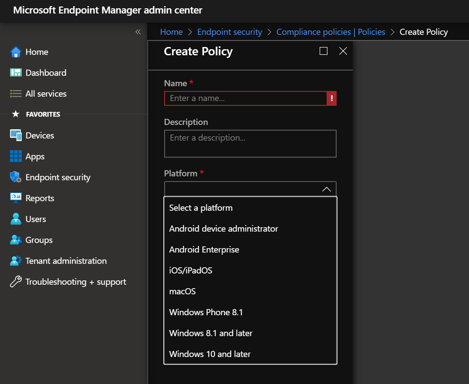This screenshot has height=384, width=469.
Task: Collapse the navigation sidebar with the double chevron
Action: (x=138, y=32)
